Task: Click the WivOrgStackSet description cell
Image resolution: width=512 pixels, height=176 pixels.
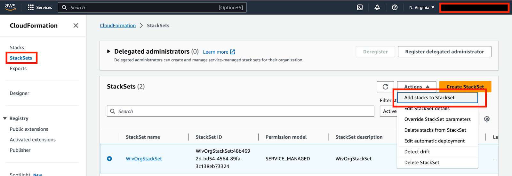Action: click(x=353, y=159)
